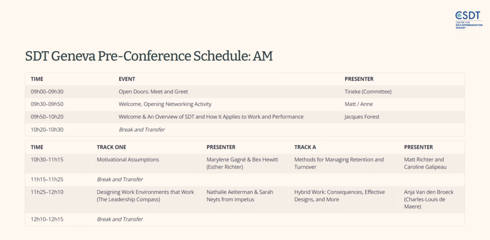Click Marylene Gagné & Bex Hewitt presenter cell
This screenshot has width=490, height=240.
pos(241,163)
